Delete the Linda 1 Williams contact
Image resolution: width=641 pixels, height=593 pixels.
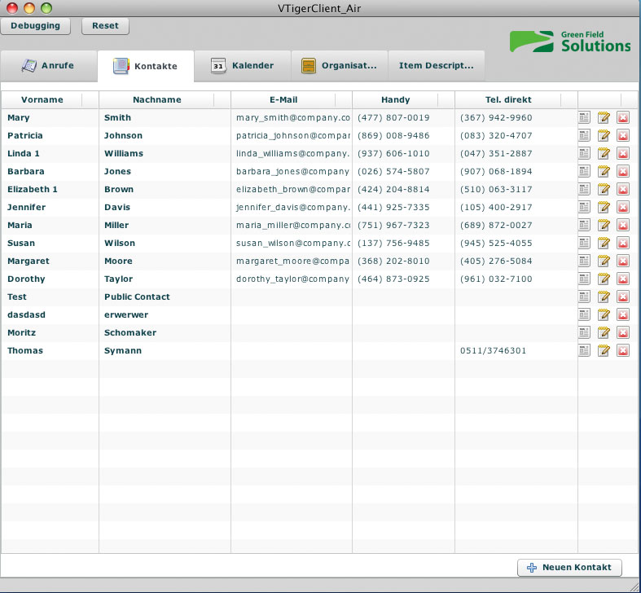click(623, 153)
